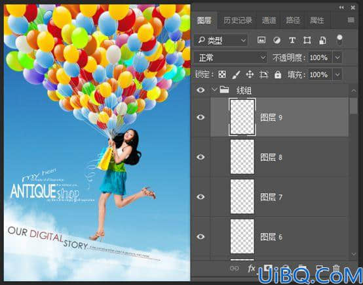This screenshot has height=285, width=363.
Task: Close the panel with X button
Action: 353,8
